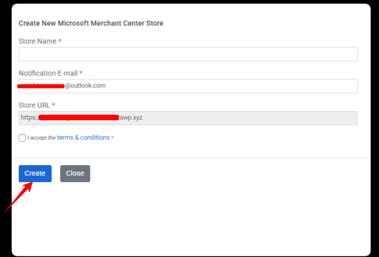Open the terms & conditions link
Screen dimensions: 379x257
tap(83, 137)
